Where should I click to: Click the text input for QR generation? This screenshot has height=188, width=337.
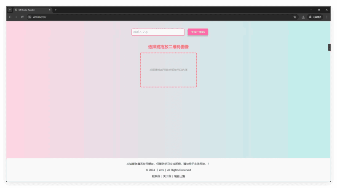158,32
